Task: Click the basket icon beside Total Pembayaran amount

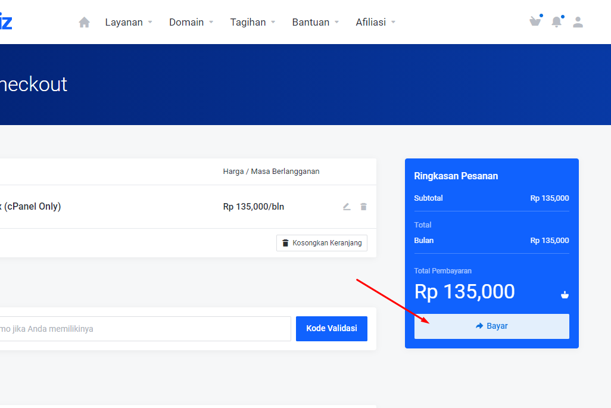Action: (565, 294)
